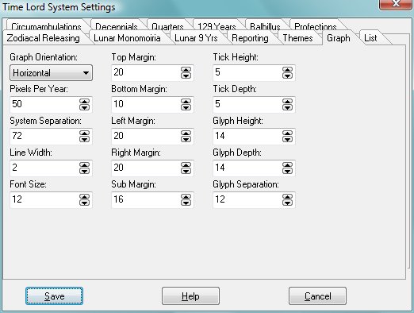Decrease Font Size value
Screen dimensions: 414x313
[x=84, y=203]
